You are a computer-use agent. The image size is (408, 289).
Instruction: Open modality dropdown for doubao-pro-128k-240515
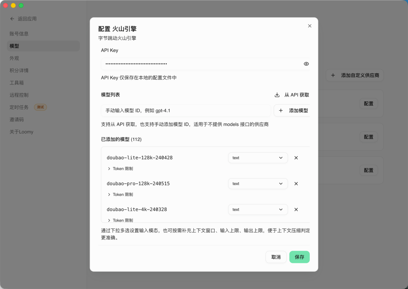pos(258,183)
